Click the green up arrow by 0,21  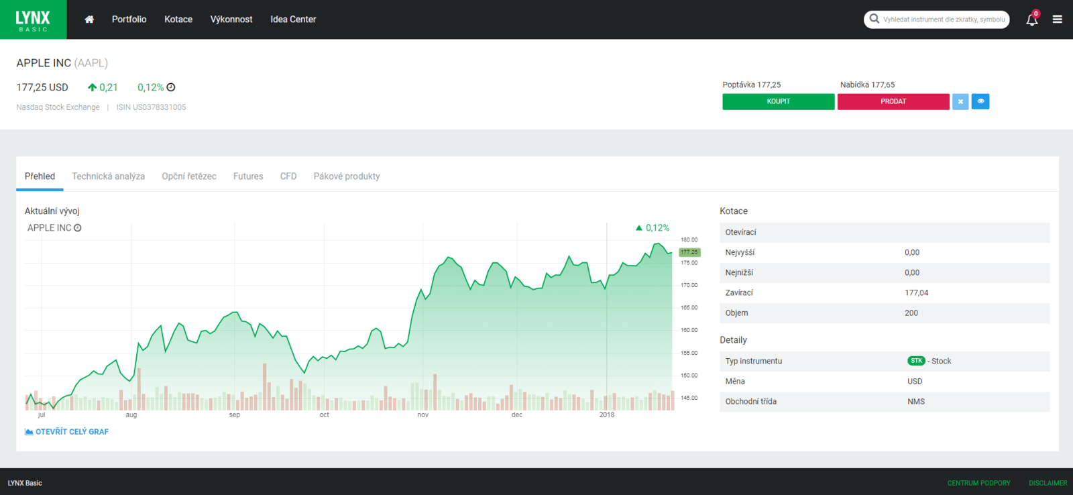pos(93,87)
